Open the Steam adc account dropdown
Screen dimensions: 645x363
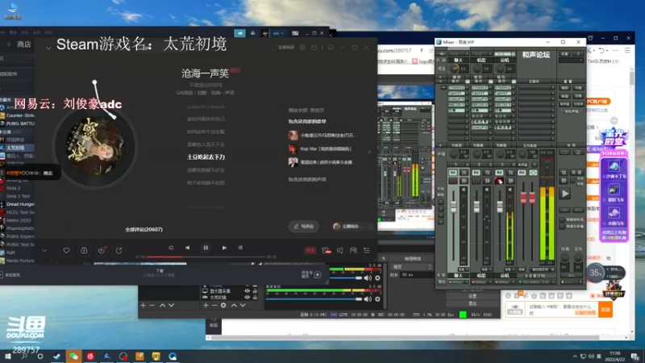[278, 33]
